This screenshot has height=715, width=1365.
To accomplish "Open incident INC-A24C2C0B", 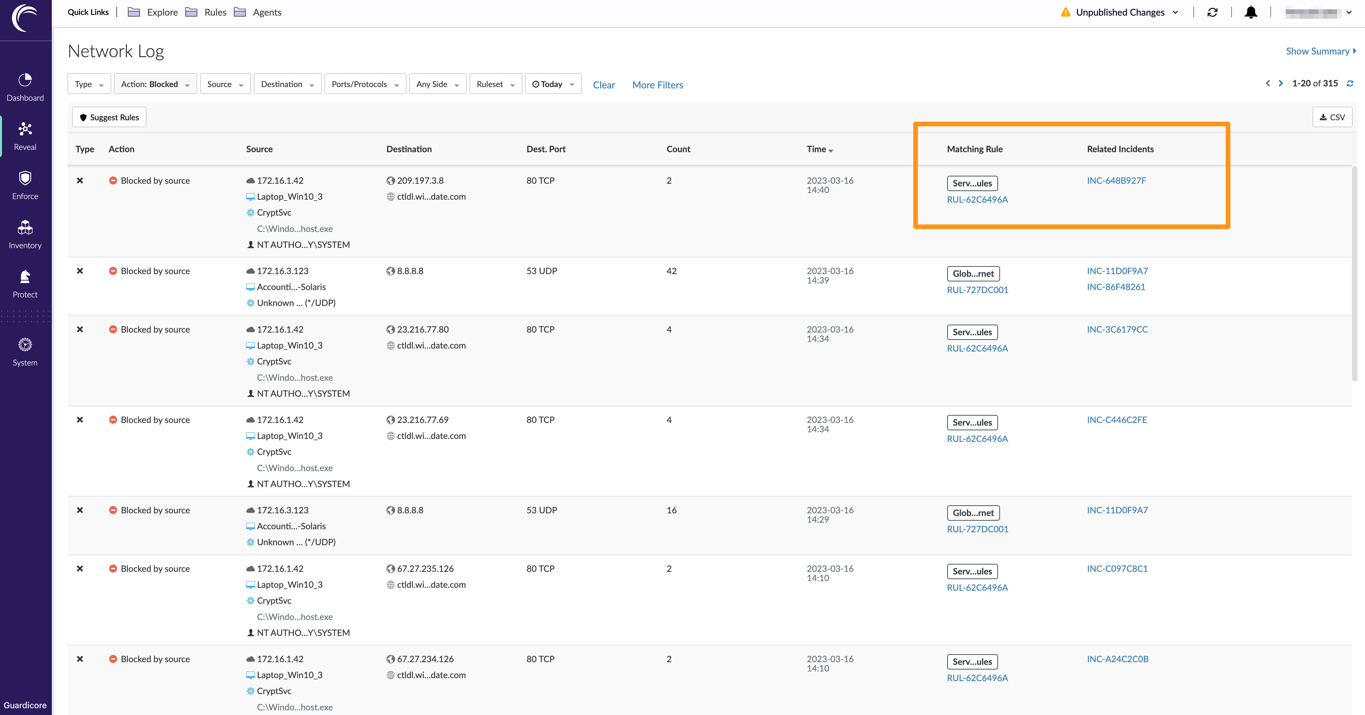I will point(1118,659).
